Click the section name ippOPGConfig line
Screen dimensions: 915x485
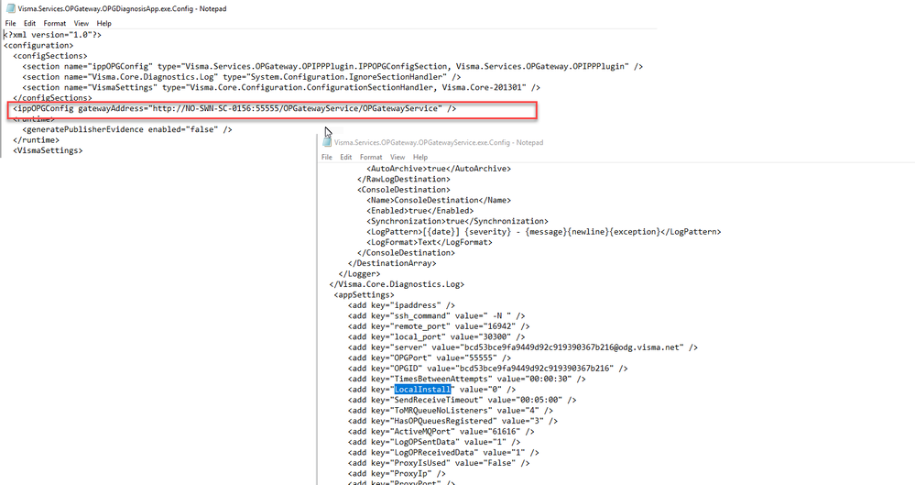[x=332, y=67]
